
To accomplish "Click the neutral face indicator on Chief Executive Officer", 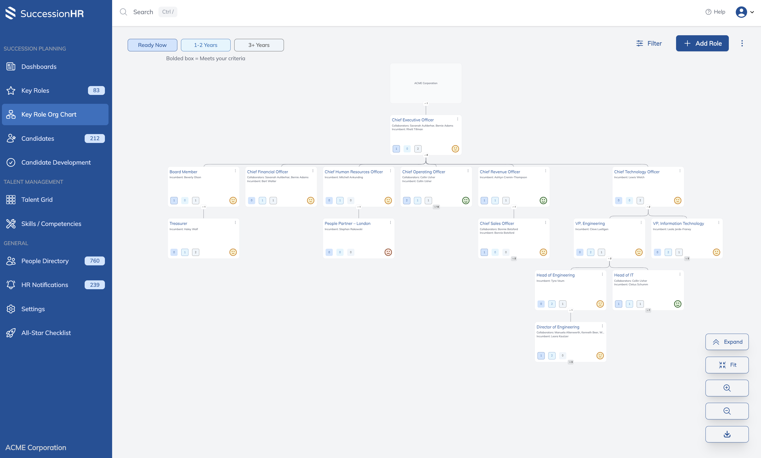I will (455, 149).
